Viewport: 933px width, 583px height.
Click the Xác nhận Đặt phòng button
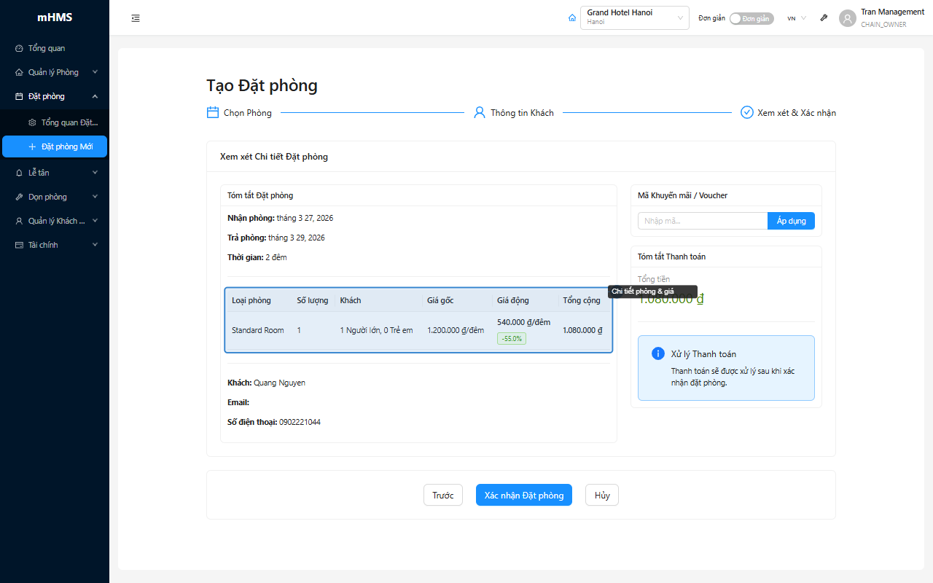pyautogui.click(x=524, y=495)
